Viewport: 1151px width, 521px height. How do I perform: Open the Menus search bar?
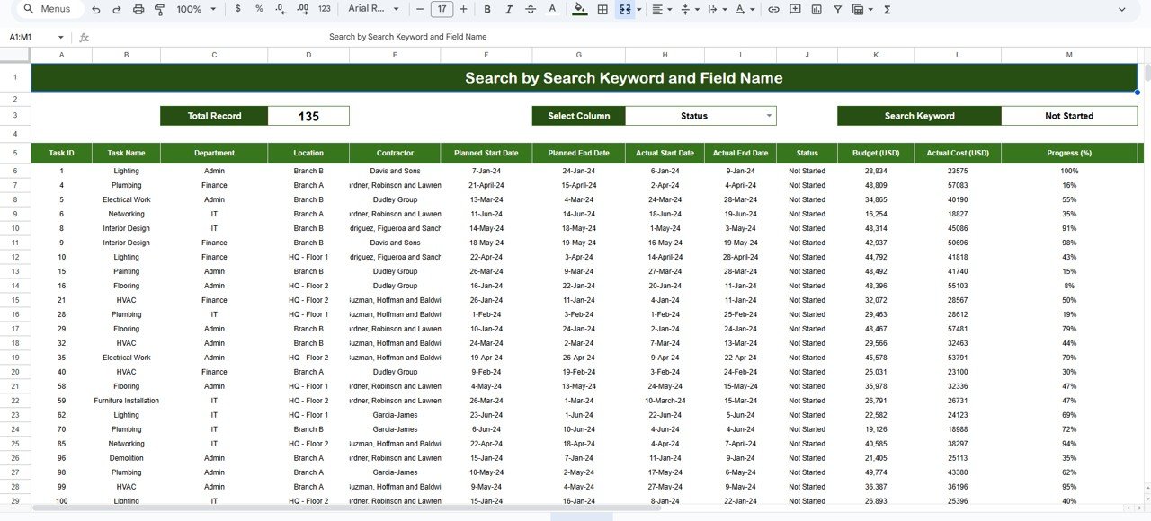click(x=47, y=9)
